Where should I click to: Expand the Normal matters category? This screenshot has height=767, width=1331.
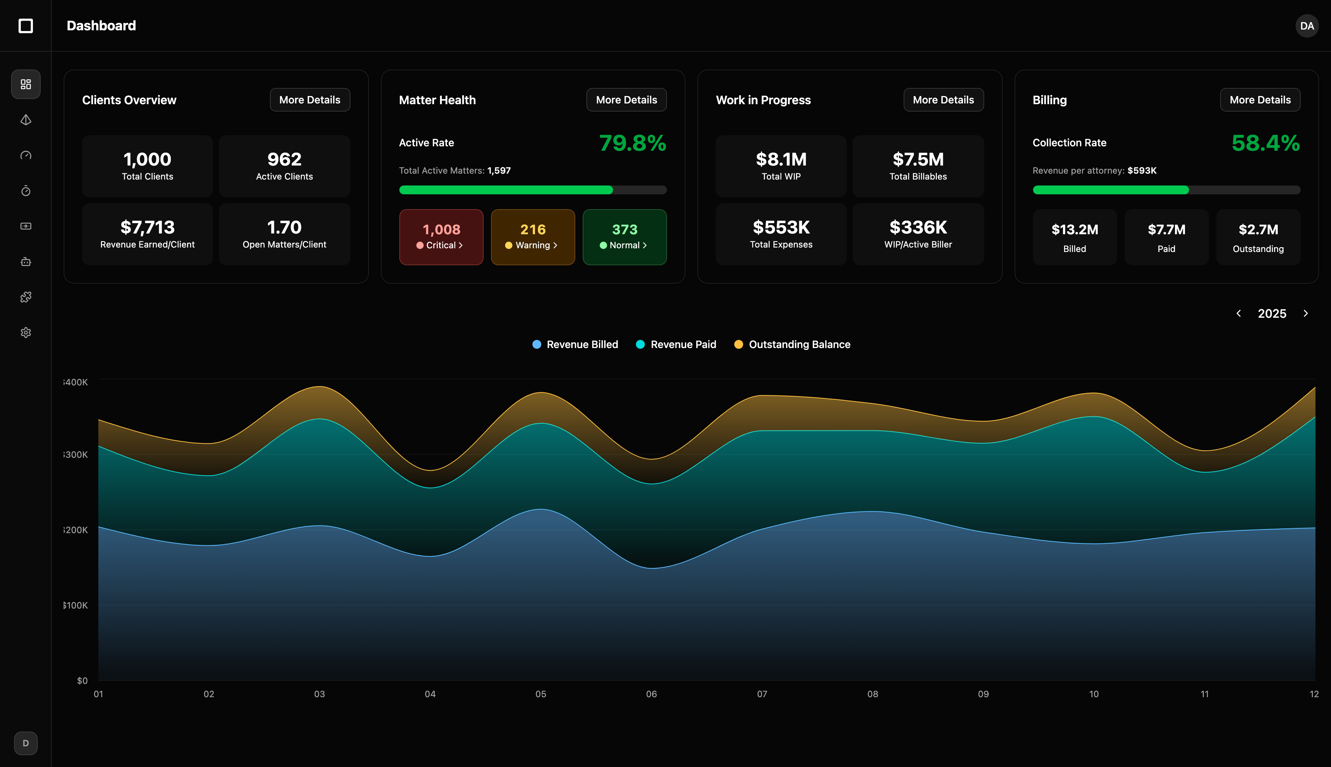pos(624,237)
